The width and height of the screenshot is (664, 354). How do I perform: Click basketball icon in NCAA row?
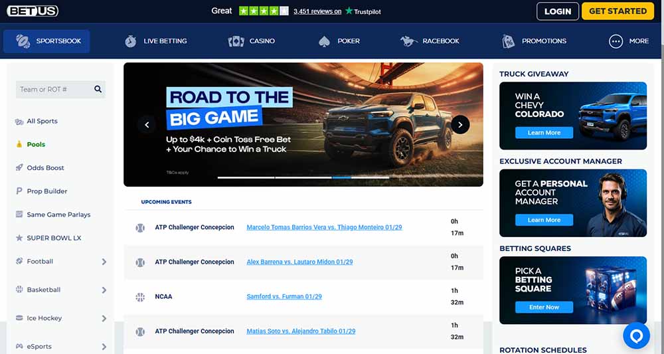pos(140,297)
